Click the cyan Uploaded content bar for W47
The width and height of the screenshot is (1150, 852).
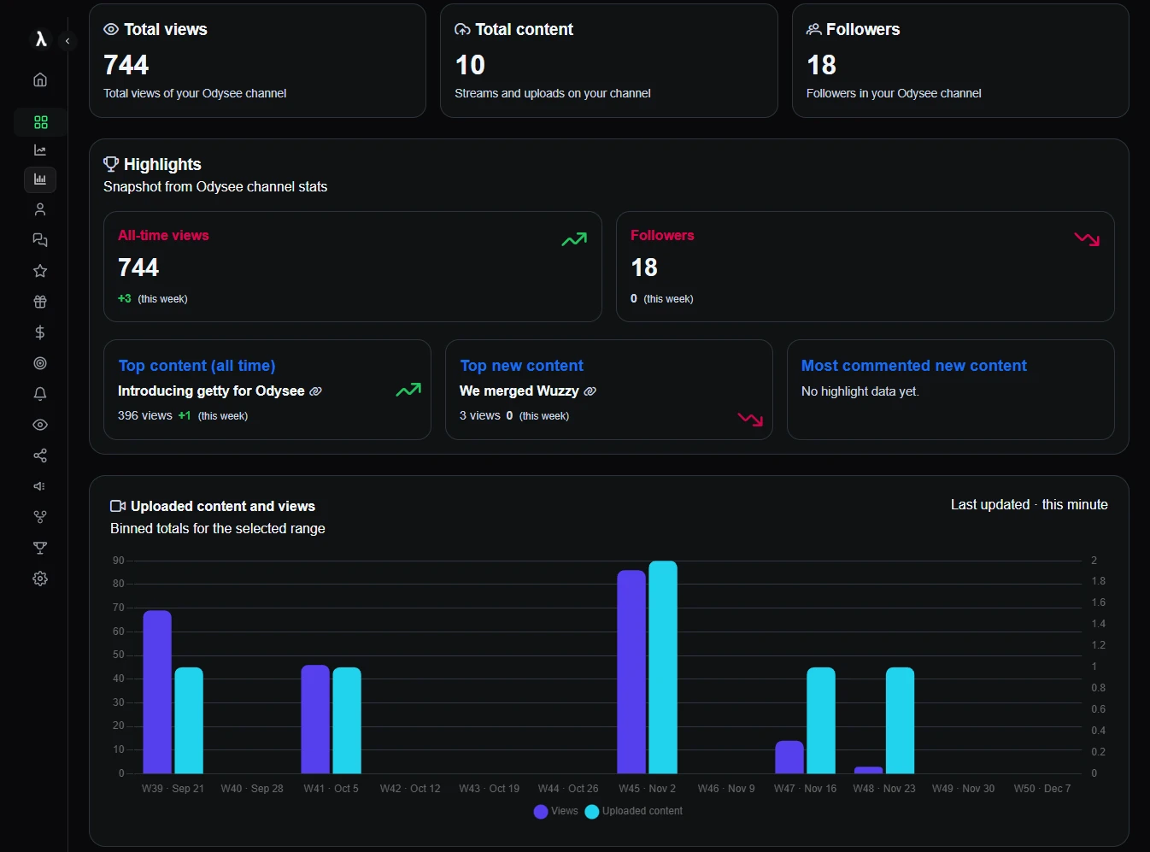[821, 720]
